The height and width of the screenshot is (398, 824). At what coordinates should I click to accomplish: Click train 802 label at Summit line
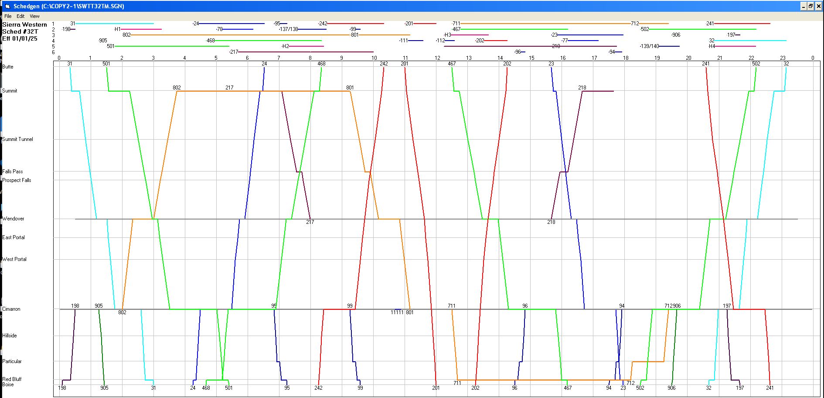[x=177, y=88]
